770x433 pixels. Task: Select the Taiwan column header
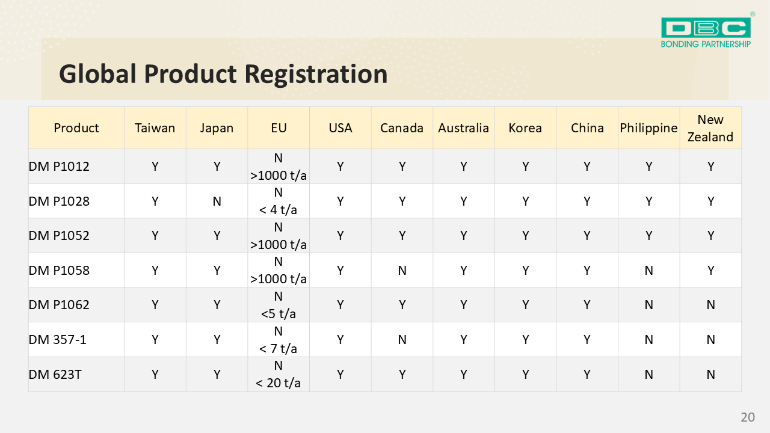pyautogui.click(x=155, y=128)
